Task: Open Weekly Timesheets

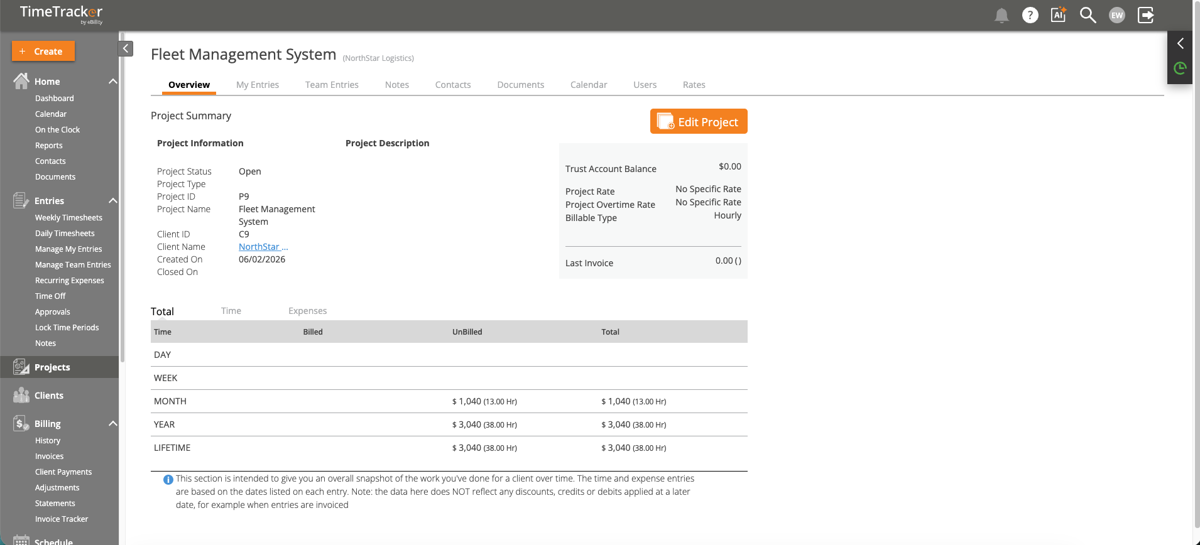Action: (68, 218)
